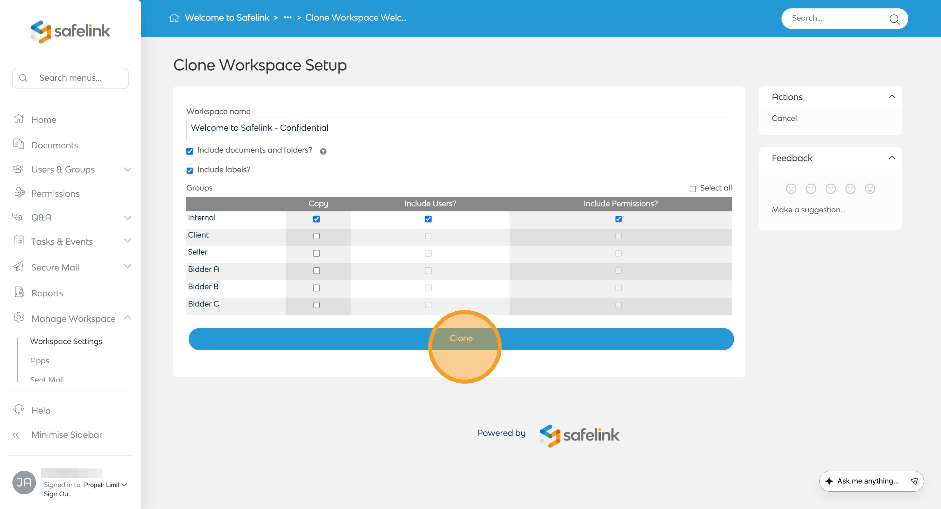Uncheck Include documents and folders

[x=190, y=151]
